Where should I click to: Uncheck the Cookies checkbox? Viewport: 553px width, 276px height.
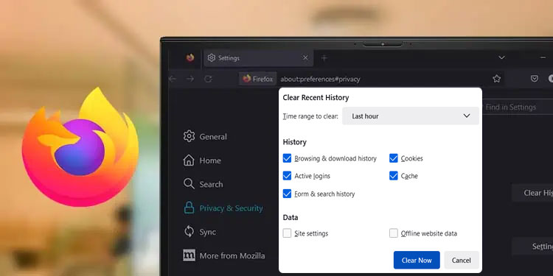click(x=394, y=158)
